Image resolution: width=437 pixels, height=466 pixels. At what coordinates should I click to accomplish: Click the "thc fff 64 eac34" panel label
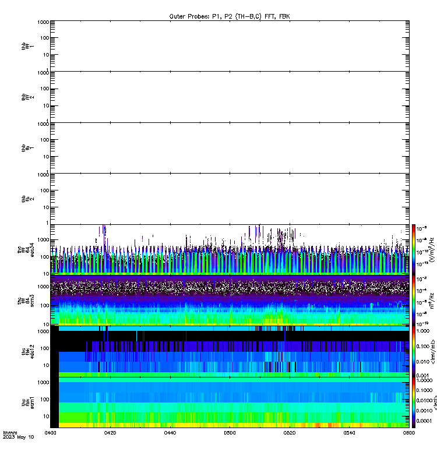point(26,250)
